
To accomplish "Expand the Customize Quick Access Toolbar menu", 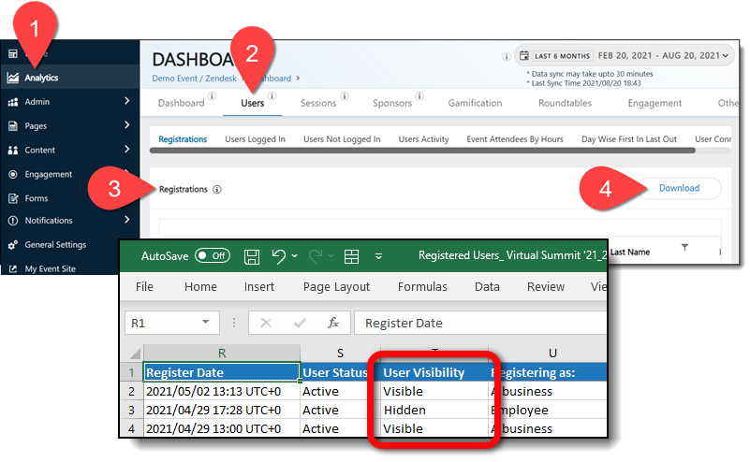I will 379,256.
